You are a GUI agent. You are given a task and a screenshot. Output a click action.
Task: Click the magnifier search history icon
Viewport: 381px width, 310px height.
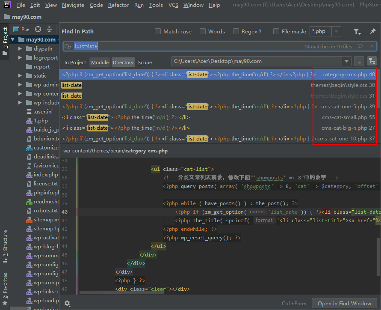pos(68,46)
